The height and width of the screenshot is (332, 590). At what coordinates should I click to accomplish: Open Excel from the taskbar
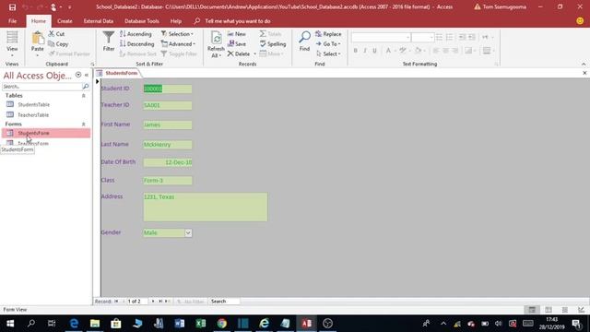[201, 324]
